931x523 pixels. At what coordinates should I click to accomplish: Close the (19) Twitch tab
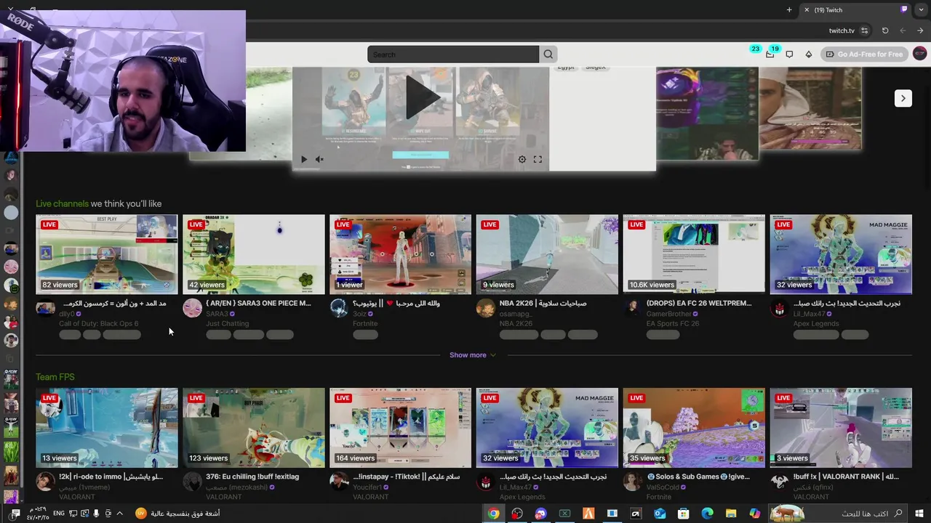(807, 10)
